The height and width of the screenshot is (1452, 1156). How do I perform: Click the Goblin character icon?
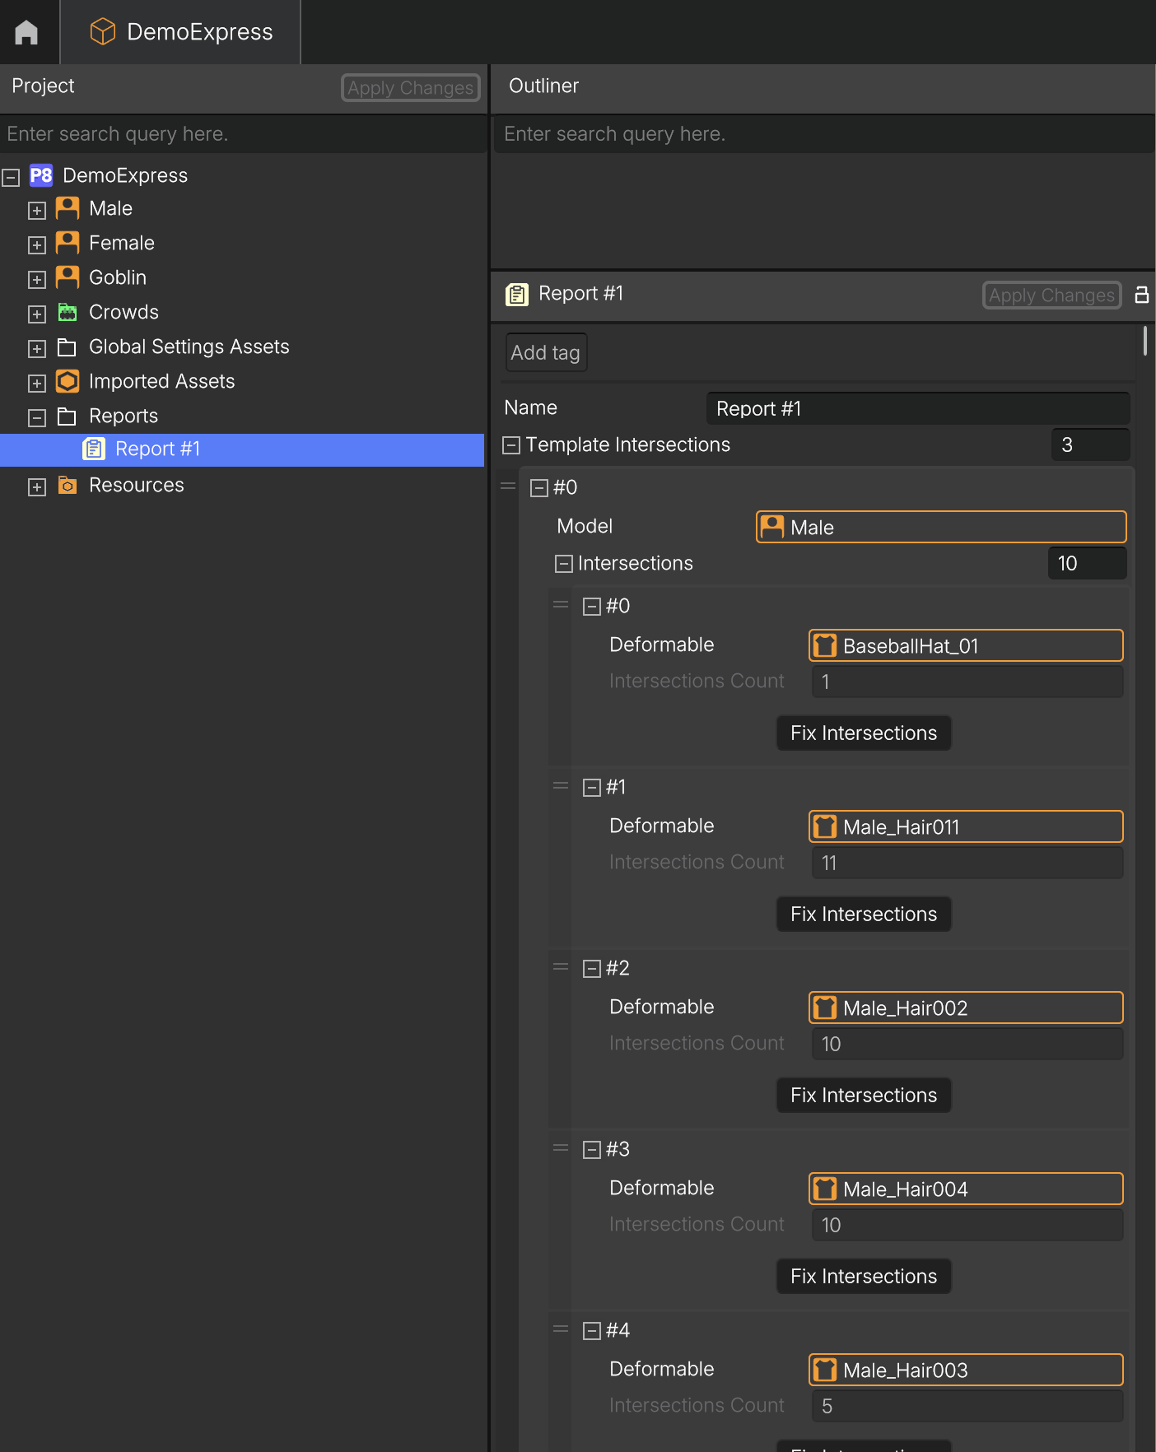pyautogui.click(x=68, y=277)
